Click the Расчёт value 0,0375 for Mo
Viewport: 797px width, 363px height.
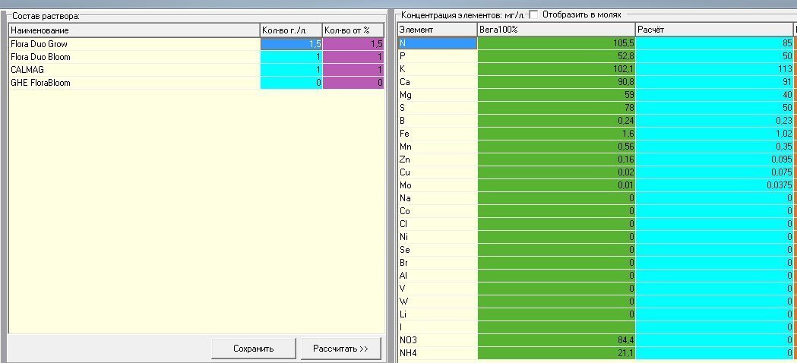click(714, 185)
